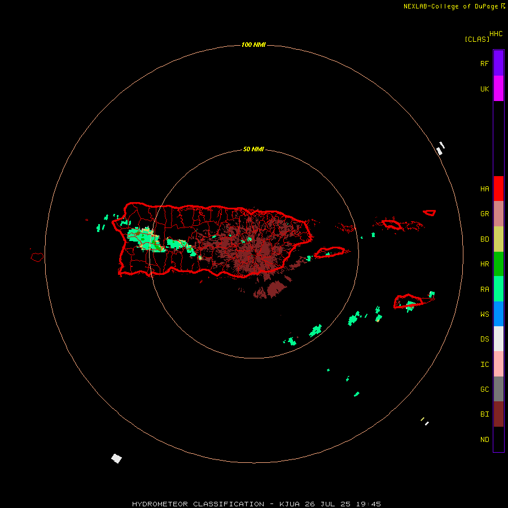
Task: Select the white DS legend swatch
Action: click(498, 339)
